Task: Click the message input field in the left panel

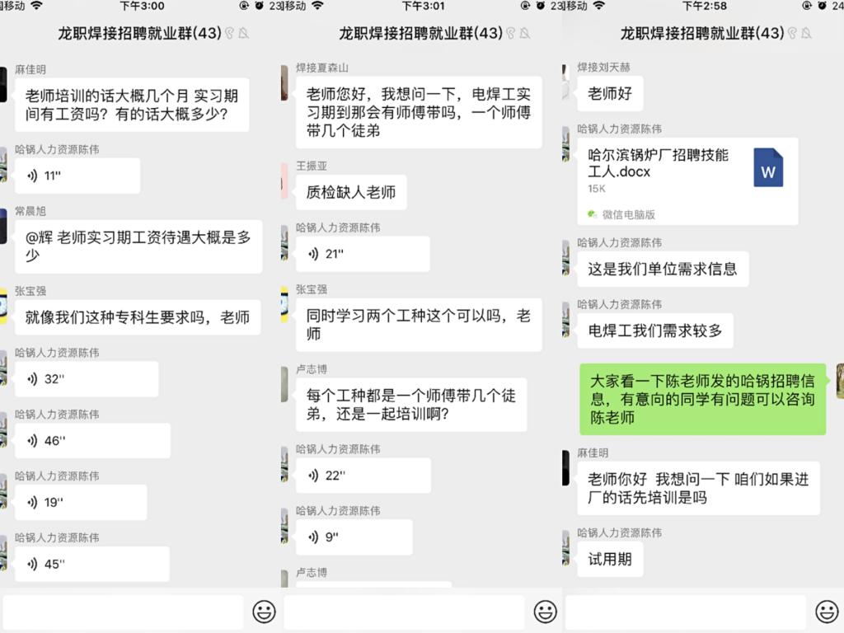Action: coord(124,612)
